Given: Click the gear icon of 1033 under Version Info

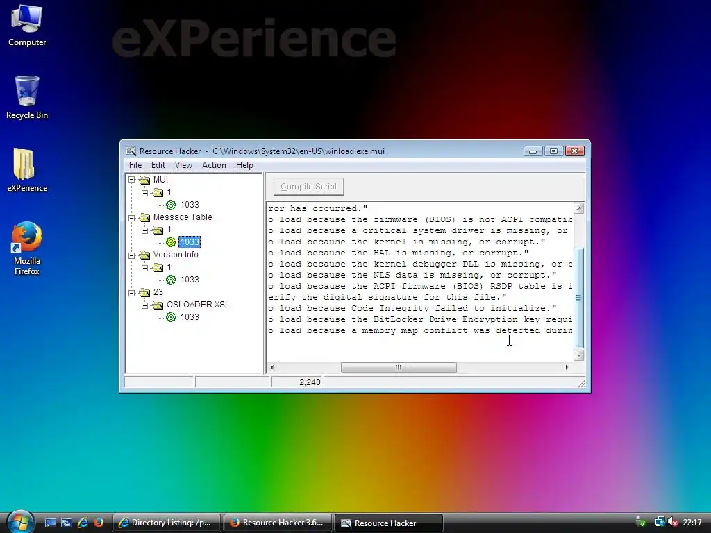Looking at the screenshot, I should click(171, 280).
